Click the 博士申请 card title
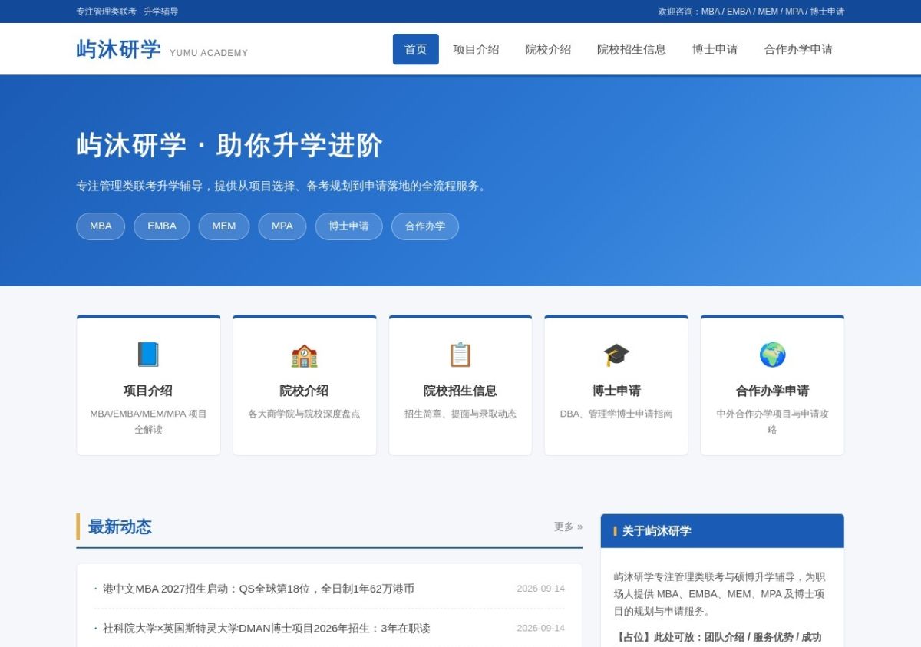The height and width of the screenshot is (647, 921). tap(616, 391)
